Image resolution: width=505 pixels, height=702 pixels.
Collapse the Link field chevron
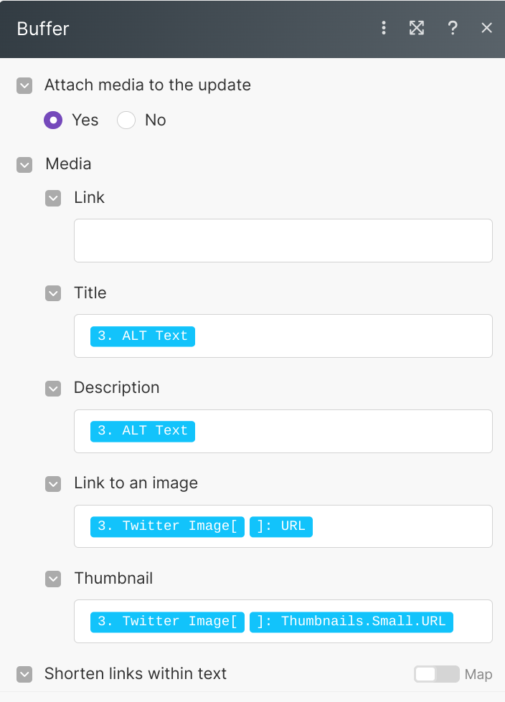(x=53, y=198)
